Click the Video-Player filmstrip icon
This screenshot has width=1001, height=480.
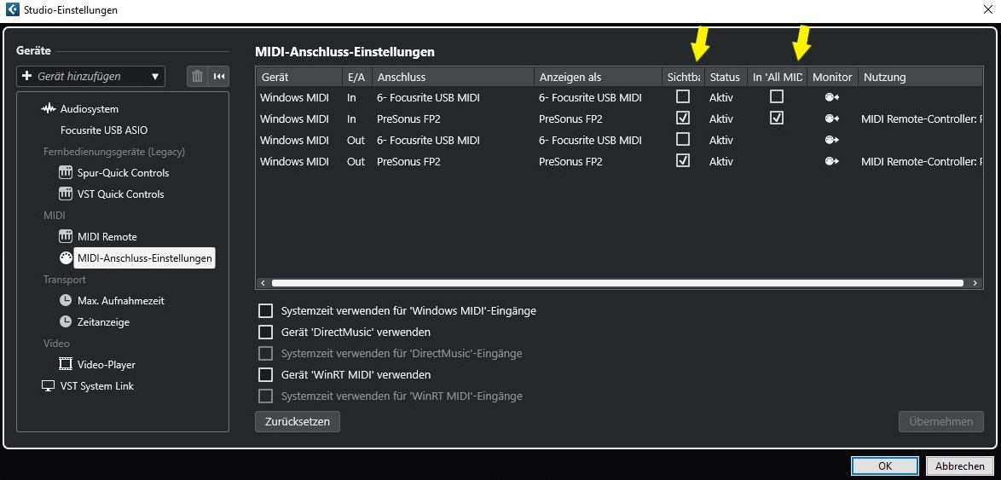click(x=66, y=364)
